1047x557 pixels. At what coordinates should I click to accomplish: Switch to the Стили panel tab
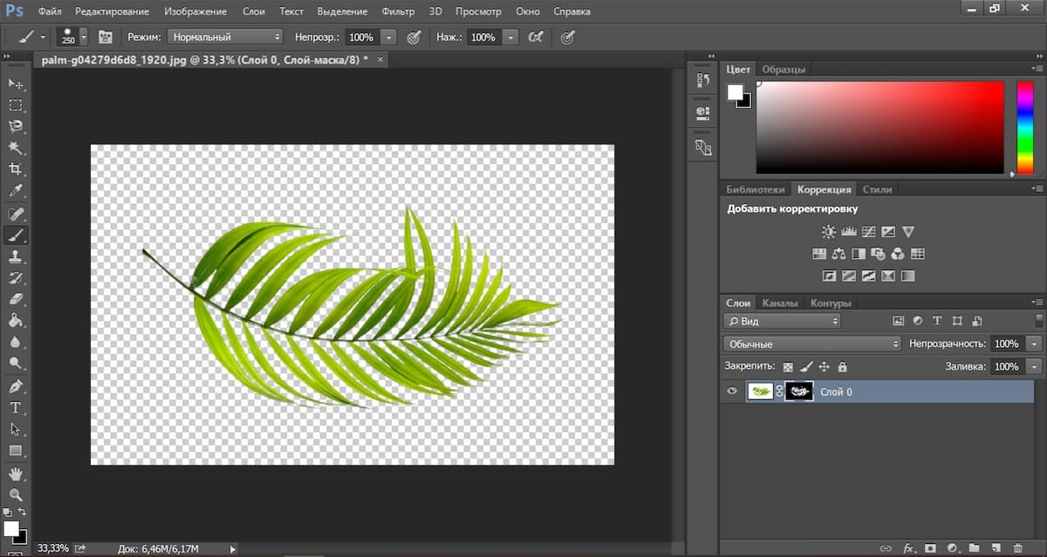click(877, 189)
